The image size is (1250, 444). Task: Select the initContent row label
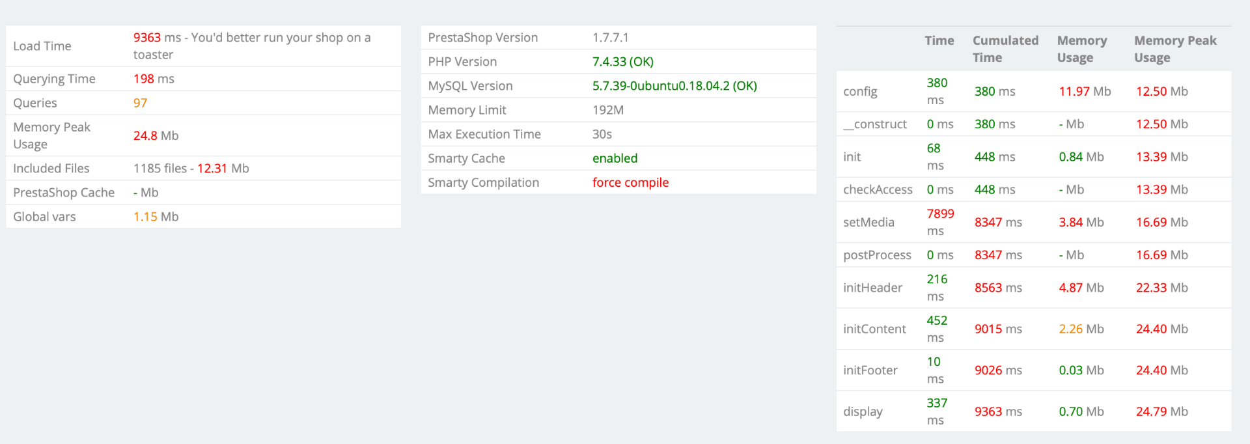coord(874,329)
